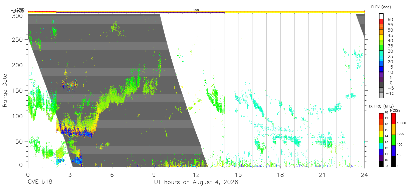Select the black swatch in TX FRQ bar
The height and width of the screenshot is (189, 410).
click(x=382, y=164)
